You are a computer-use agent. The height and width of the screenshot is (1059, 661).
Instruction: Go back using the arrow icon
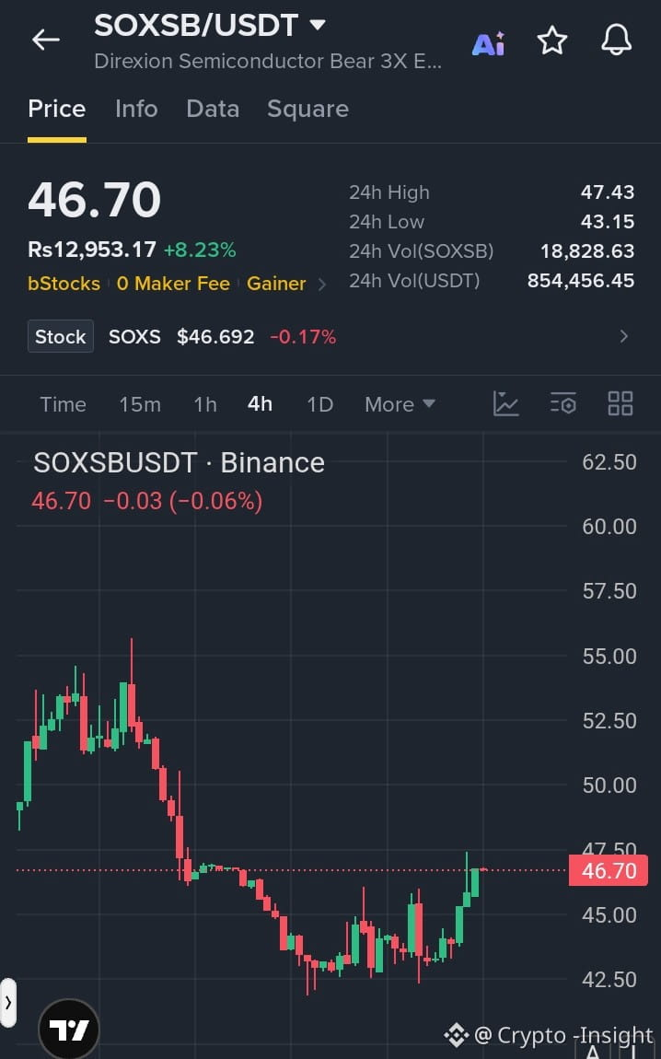[46, 41]
